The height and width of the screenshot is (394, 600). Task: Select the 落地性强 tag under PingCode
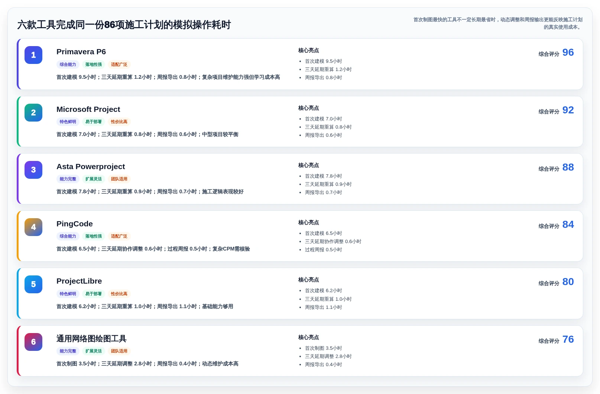[94, 236]
